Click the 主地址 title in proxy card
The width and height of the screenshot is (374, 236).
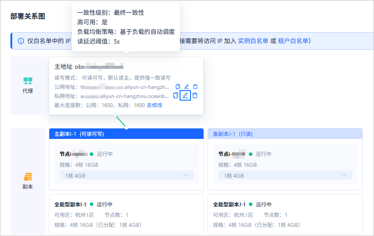pos(64,67)
